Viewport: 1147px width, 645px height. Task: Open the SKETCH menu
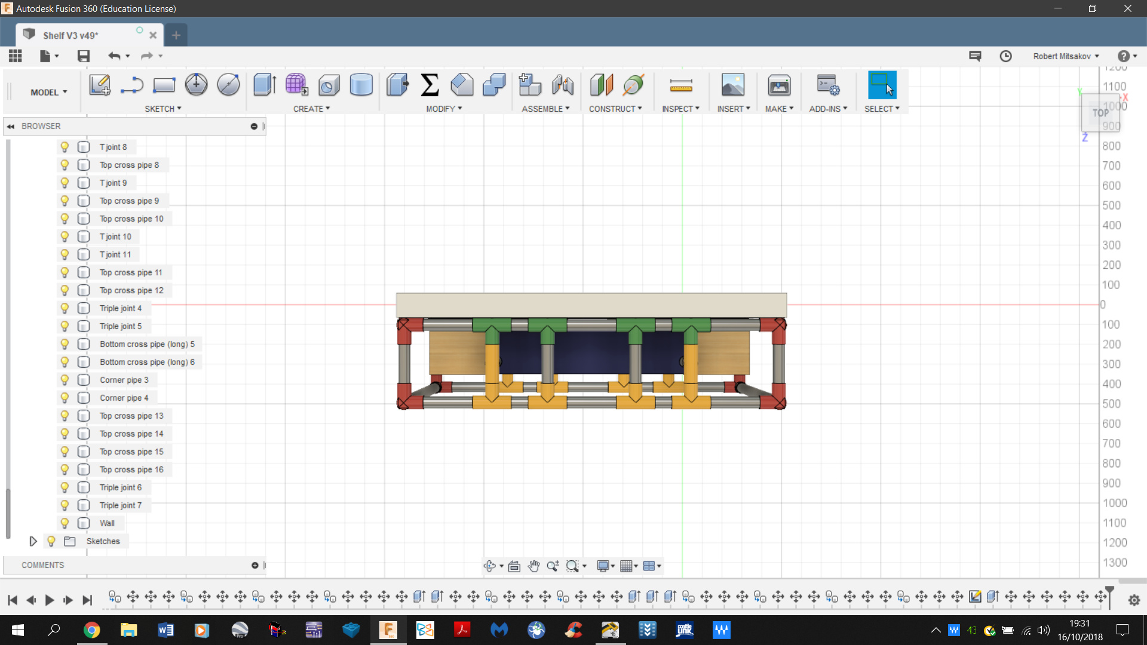point(162,109)
